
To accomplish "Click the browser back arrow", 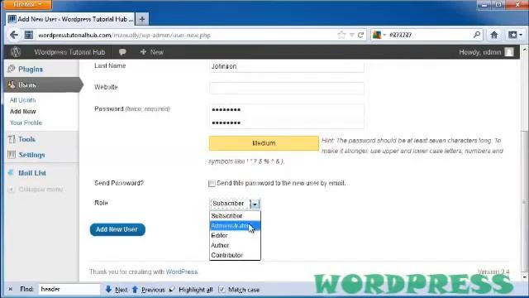I will click(13, 35).
